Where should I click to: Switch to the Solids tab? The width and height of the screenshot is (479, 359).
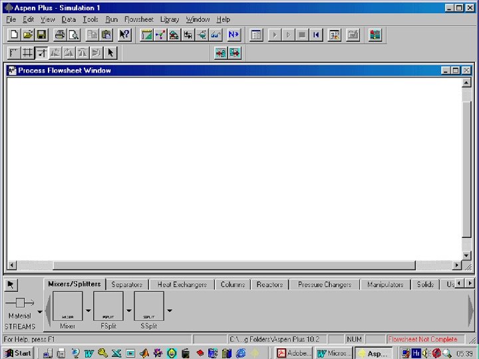tap(425, 285)
